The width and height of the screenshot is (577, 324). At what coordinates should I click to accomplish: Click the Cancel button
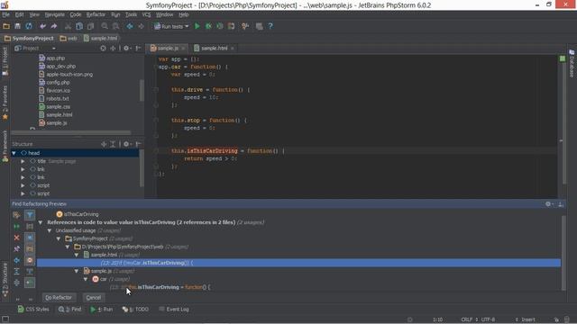94,298
